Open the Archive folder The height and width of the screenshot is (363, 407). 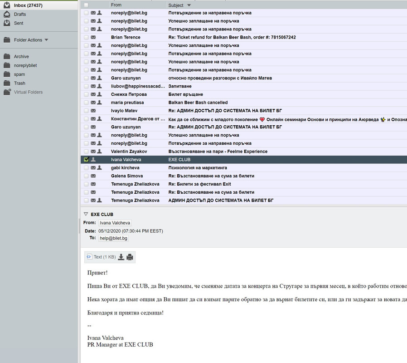[21, 56]
